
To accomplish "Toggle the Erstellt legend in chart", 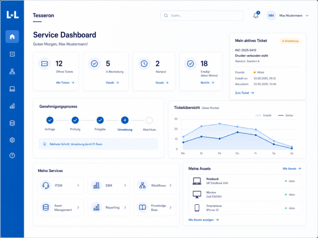I will coord(263,115).
